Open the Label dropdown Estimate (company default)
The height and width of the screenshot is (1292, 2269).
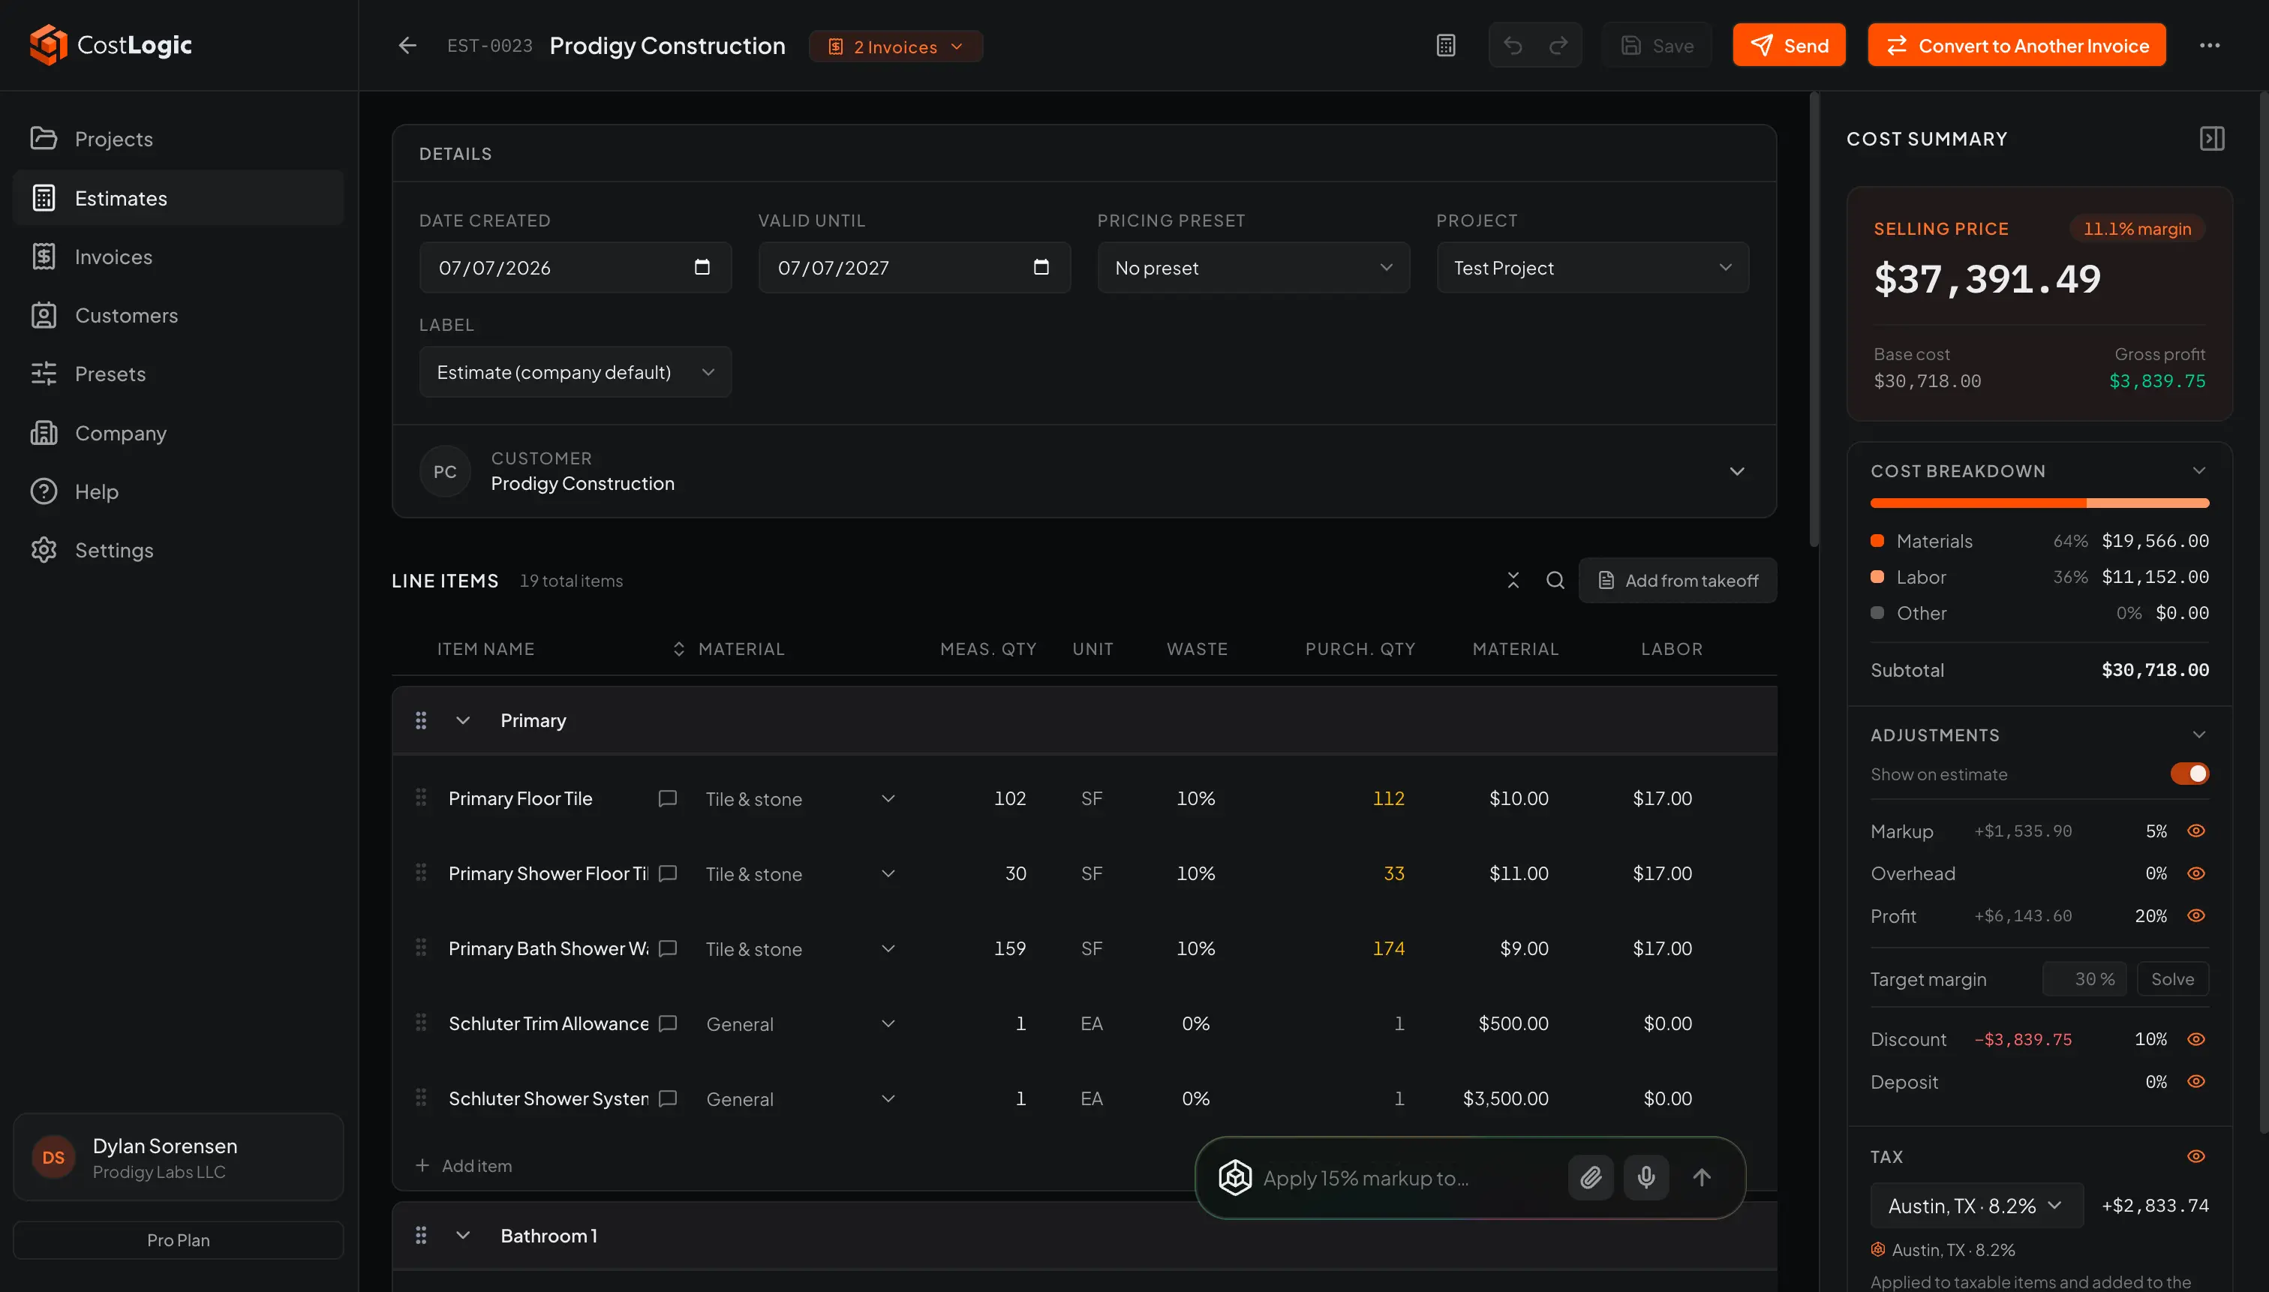click(x=575, y=372)
